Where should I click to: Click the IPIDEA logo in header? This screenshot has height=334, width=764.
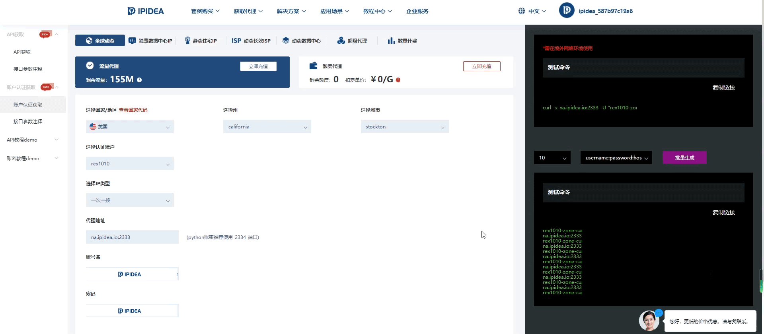point(146,11)
